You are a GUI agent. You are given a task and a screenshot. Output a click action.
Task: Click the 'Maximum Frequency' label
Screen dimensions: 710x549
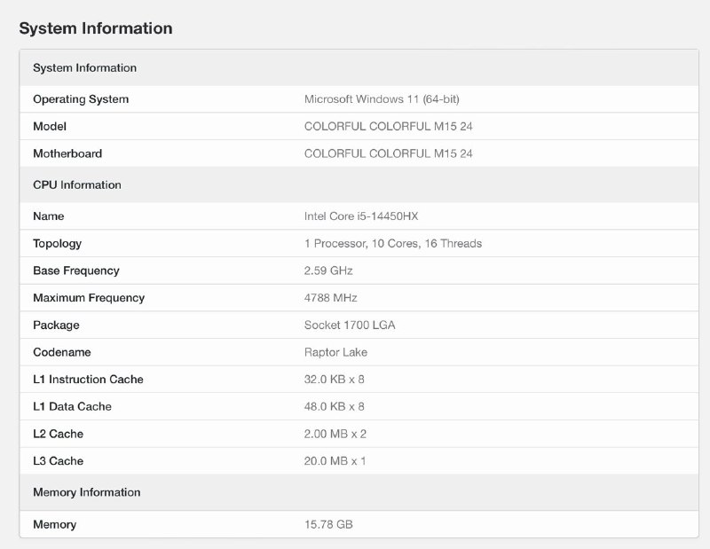(89, 298)
